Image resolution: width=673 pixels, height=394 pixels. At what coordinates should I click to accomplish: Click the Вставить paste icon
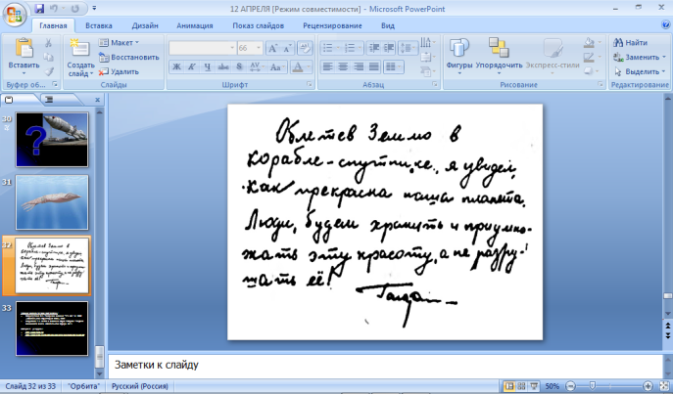24,48
